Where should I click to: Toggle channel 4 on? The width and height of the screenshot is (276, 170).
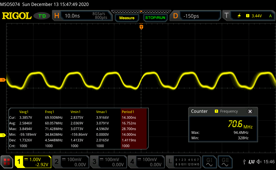[146, 162]
